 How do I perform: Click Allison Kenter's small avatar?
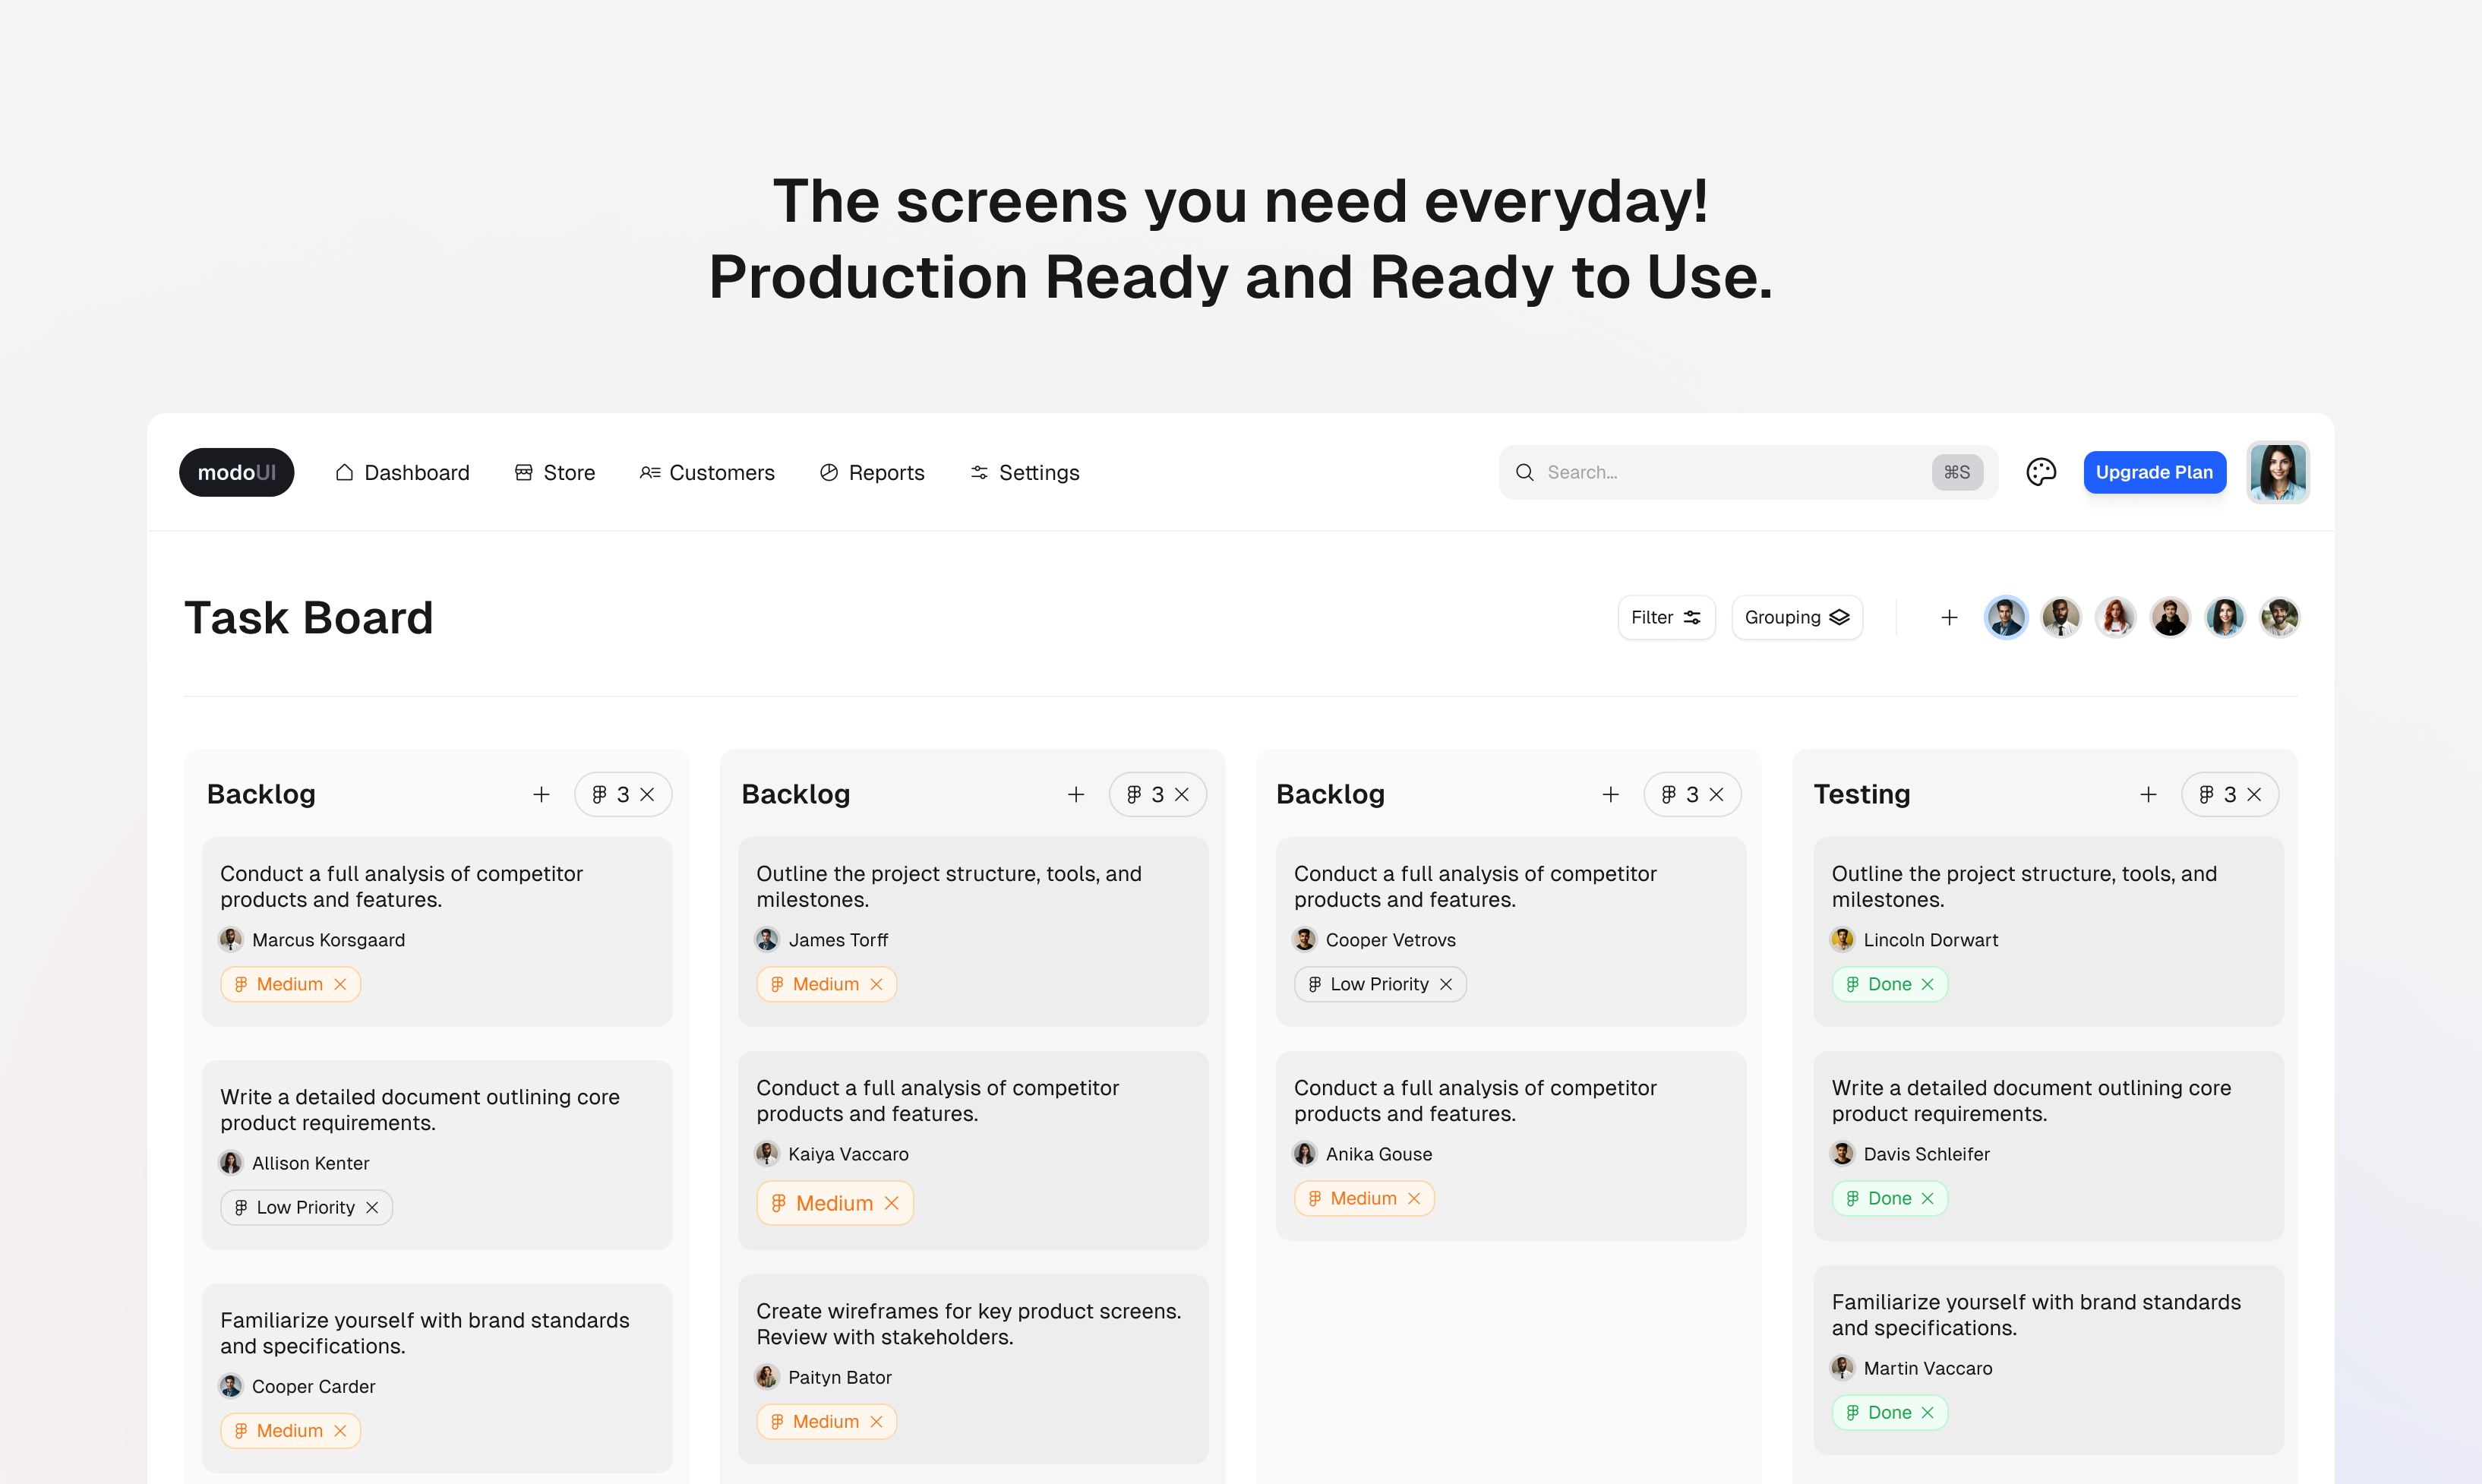(231, 1162)
